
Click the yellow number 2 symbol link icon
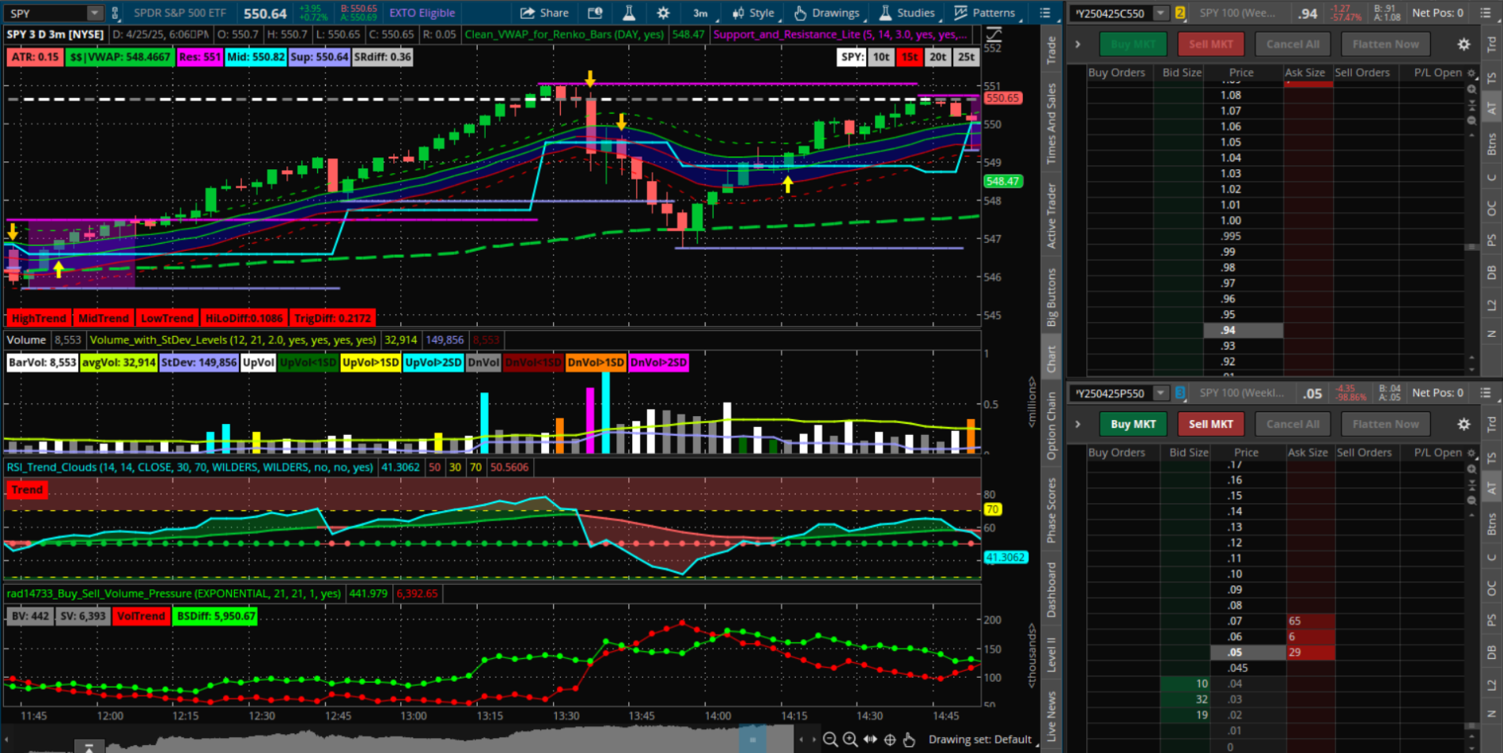[x=1179, y=13]
